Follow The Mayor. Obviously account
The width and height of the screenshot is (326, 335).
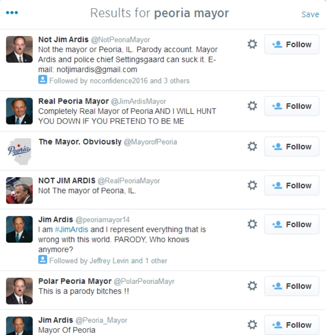[292, 146]
